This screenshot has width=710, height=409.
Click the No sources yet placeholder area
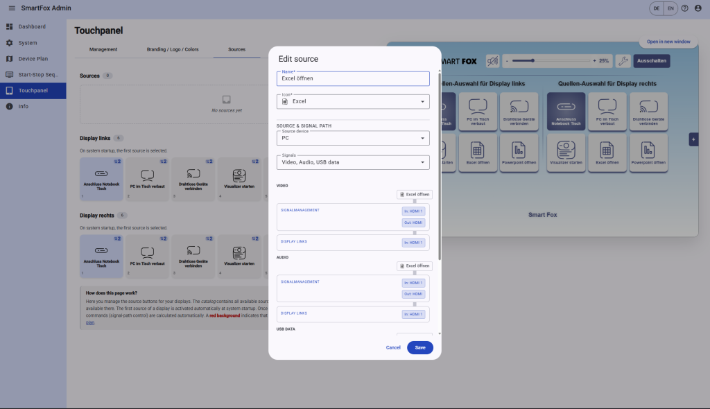click(x=175, y=104)
